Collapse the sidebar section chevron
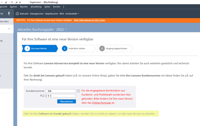The width and height of the screenshot is (200, 126). 9,29
